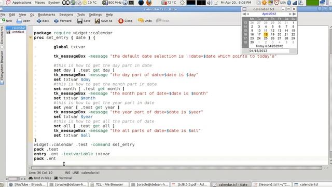Click the LINE selection mode indicator
This screenshot has width=332, height=187.
pyautogui.click(x=76, y=173)
